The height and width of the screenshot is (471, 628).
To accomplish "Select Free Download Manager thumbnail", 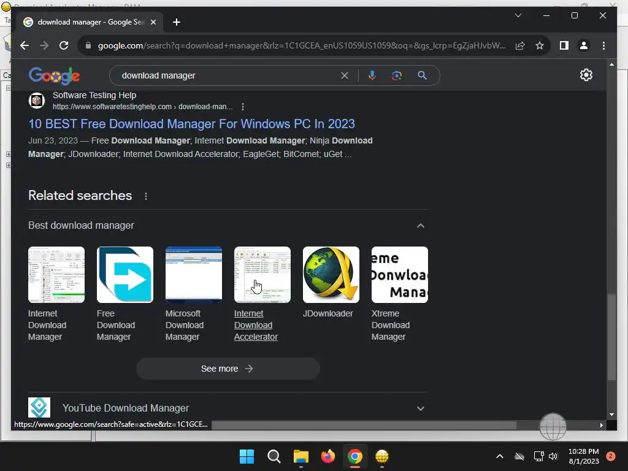I will click(125, 275).
